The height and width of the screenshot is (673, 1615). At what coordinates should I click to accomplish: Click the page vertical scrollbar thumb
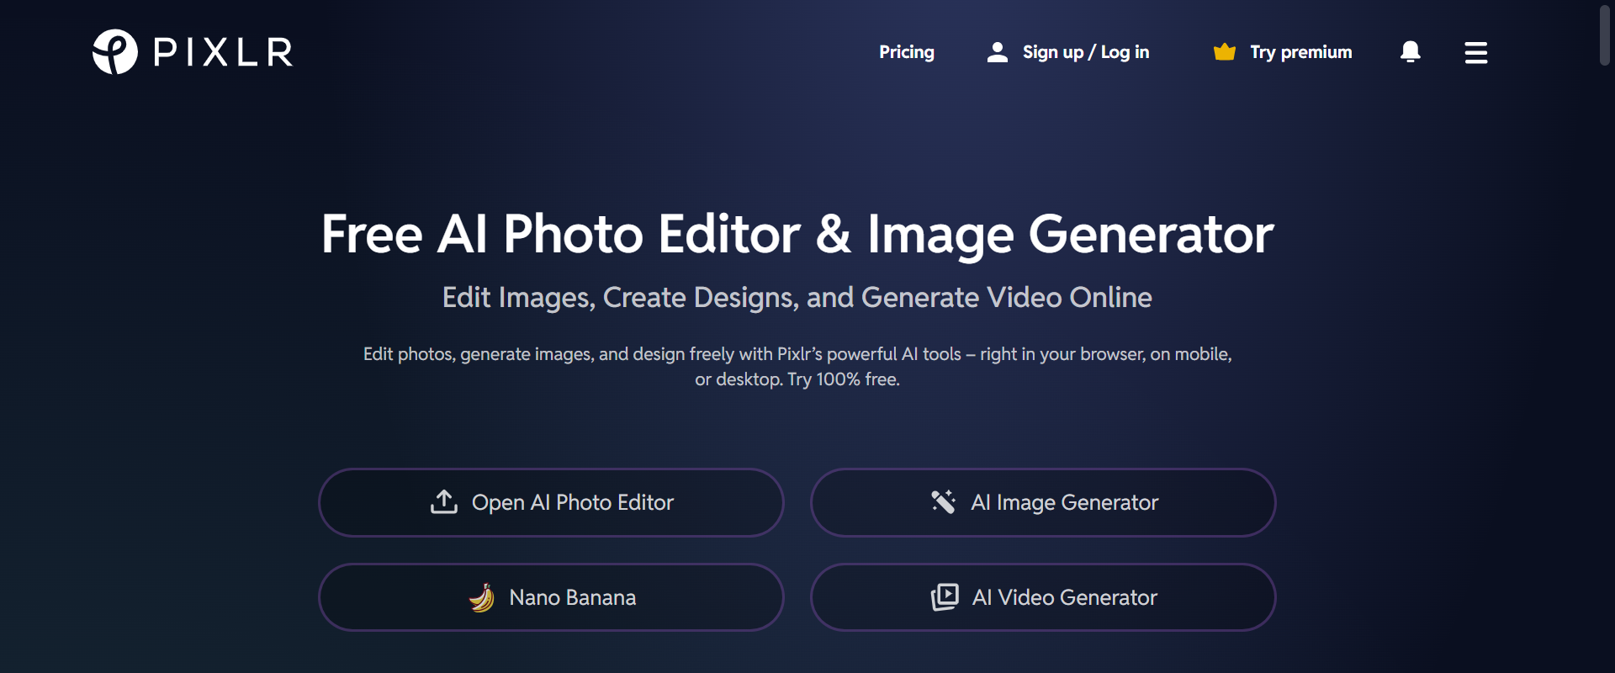(x=1605, y=35)
